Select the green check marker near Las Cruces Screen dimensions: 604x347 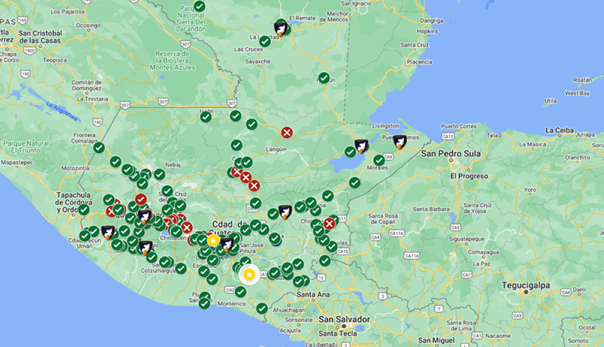click(x=265, y=41)
